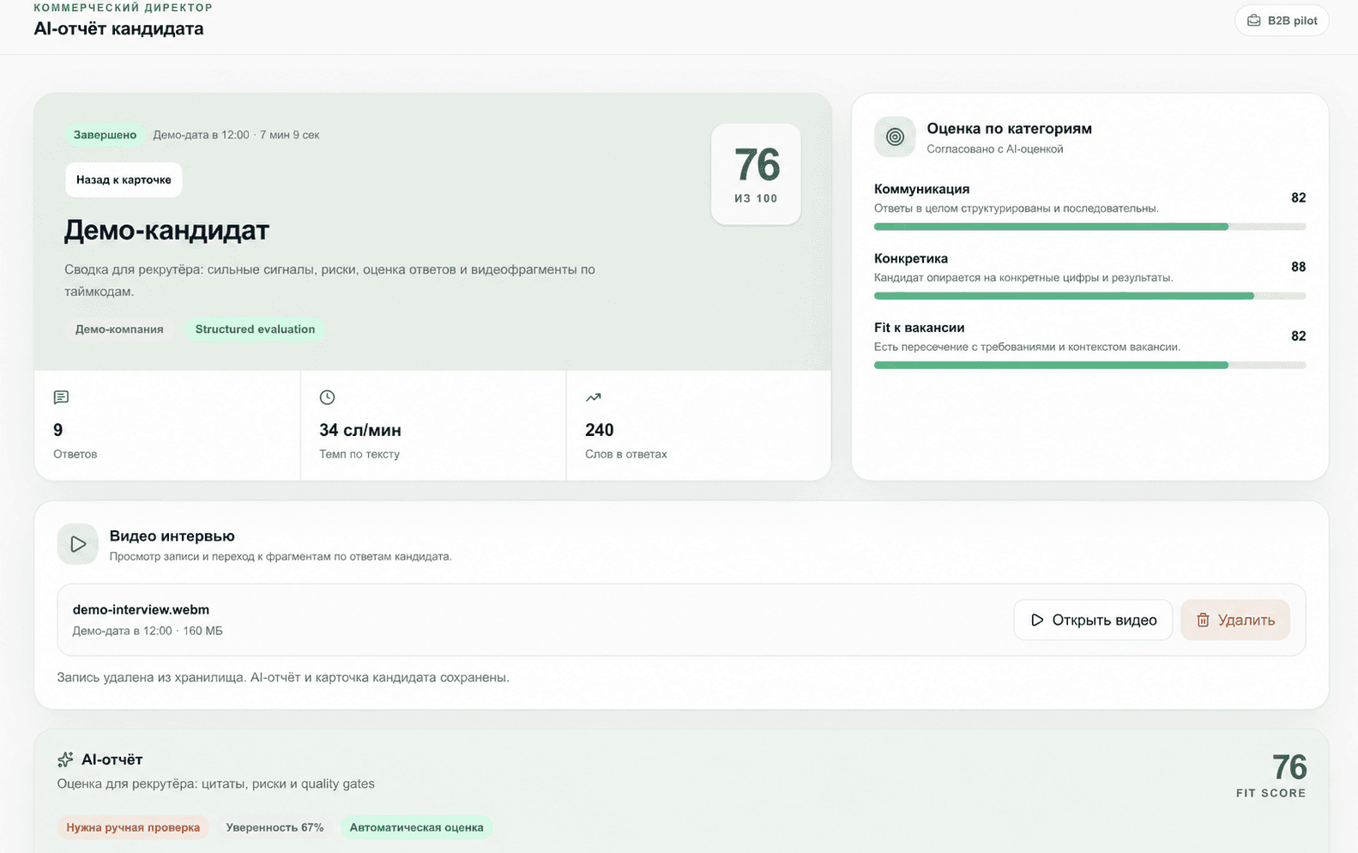Click the Конкретика progress bar
This screenshot has width=1358, height=853.
pos(1089,296)
